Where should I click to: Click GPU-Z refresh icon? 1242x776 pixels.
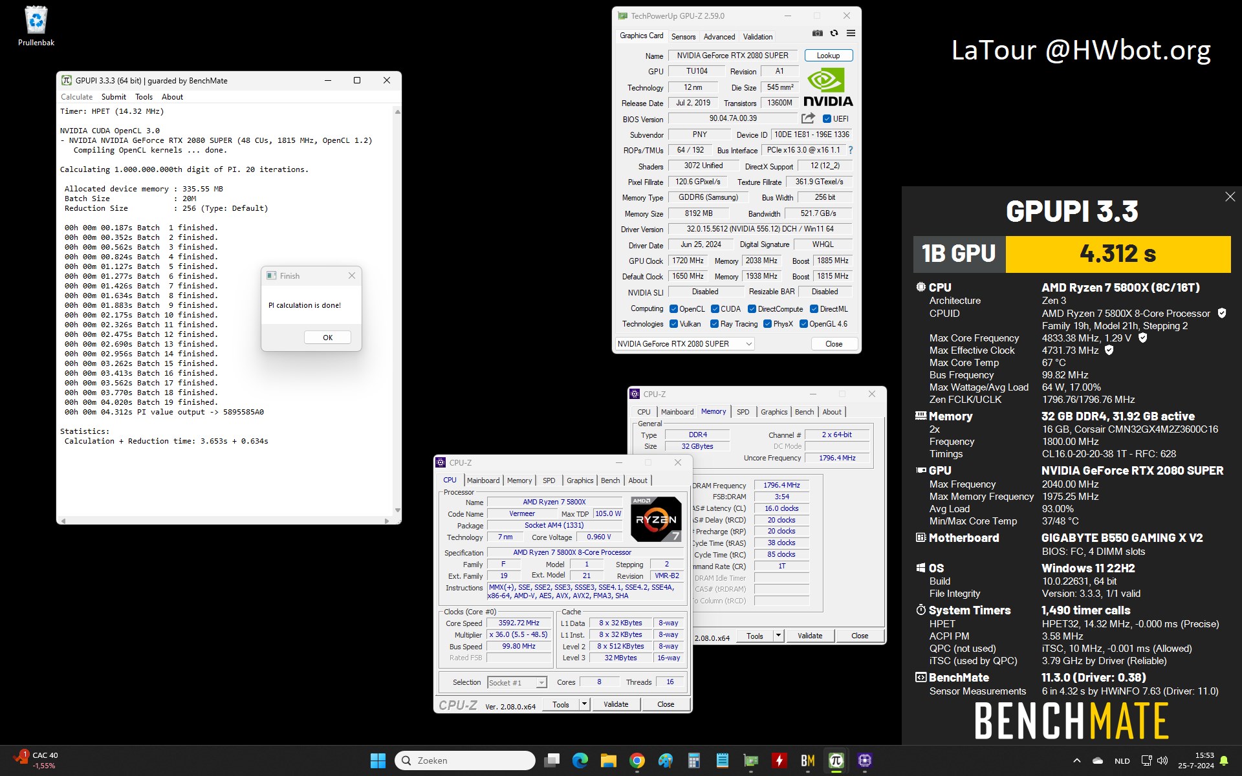tap(834, 33)
